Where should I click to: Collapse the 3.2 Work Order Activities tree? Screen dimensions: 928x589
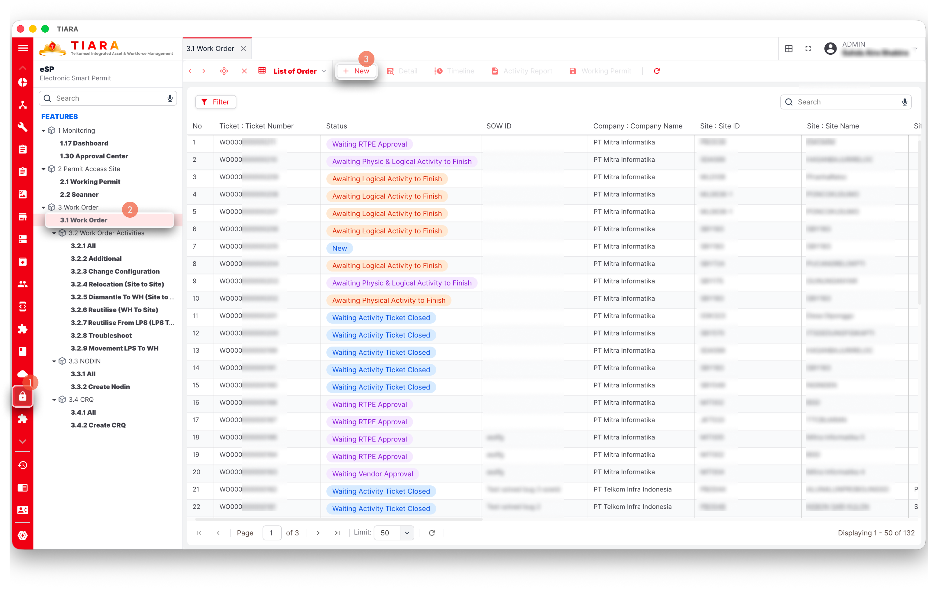point(54,233)
